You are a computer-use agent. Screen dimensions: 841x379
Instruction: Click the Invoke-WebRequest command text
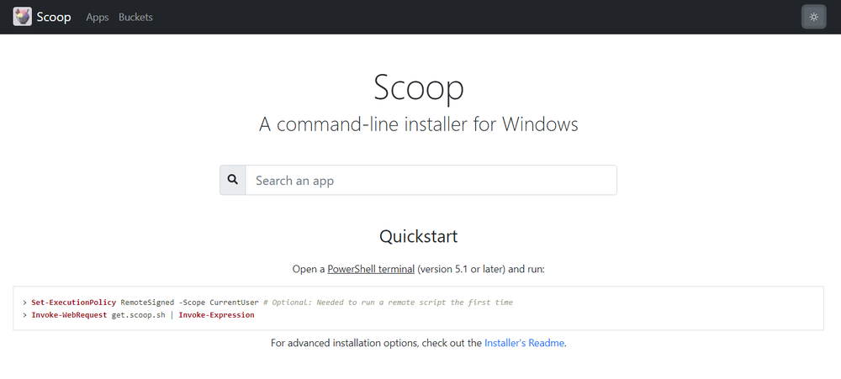click(69, 314)
